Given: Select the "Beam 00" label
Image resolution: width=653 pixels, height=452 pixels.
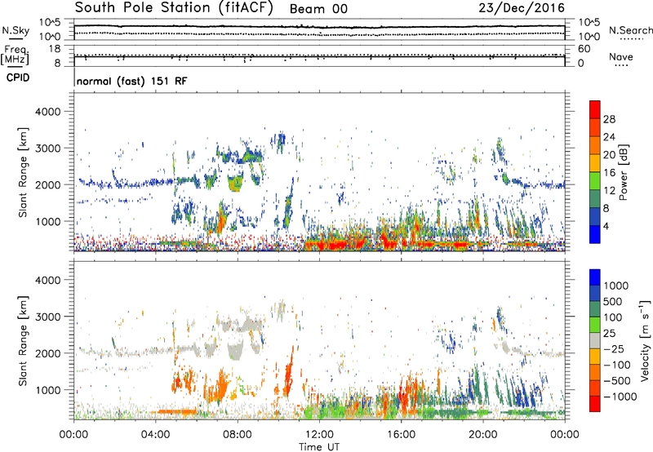Looking at the screenshot, I should click(318, 9).
